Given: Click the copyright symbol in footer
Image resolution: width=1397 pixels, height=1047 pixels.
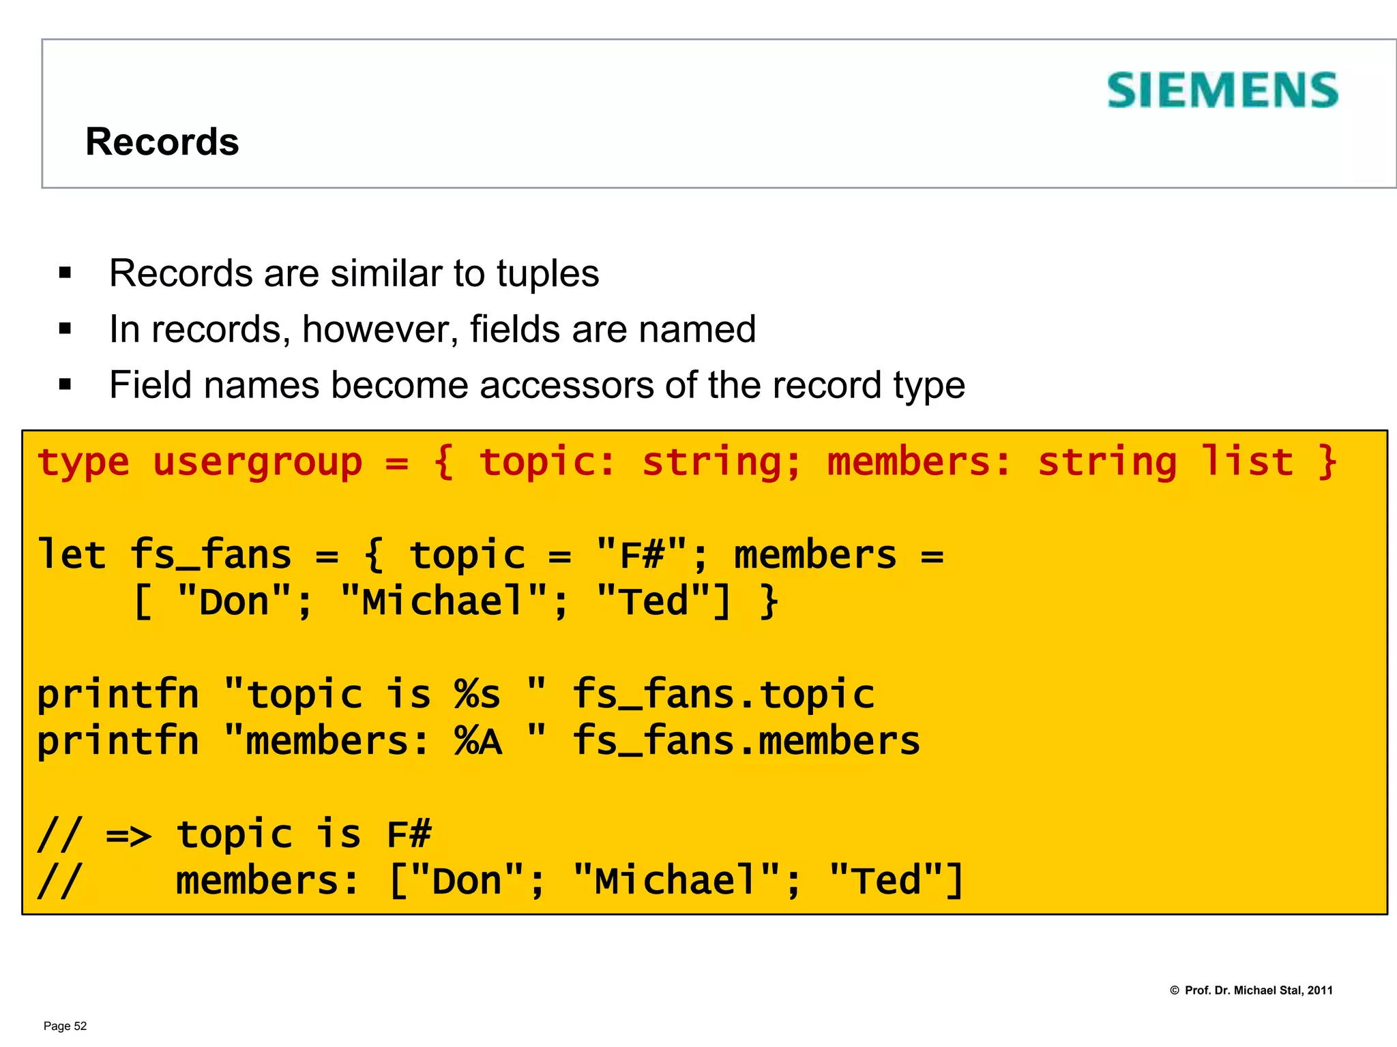Looking at the screenshot, I should [1175, 990].
